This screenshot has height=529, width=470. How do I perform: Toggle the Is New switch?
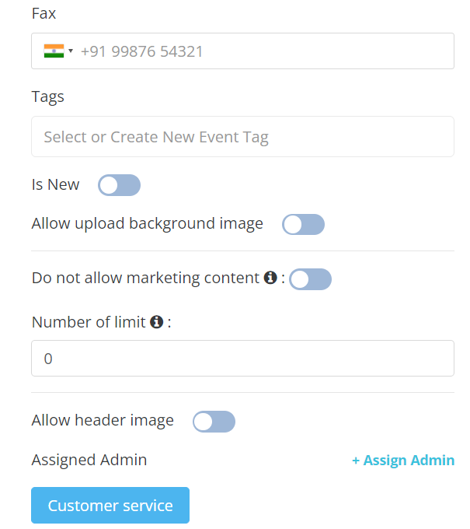(x=119, y=185)
